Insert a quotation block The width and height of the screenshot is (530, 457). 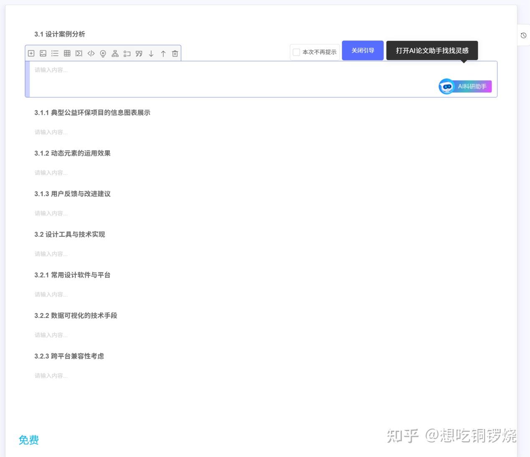[139, 53]
